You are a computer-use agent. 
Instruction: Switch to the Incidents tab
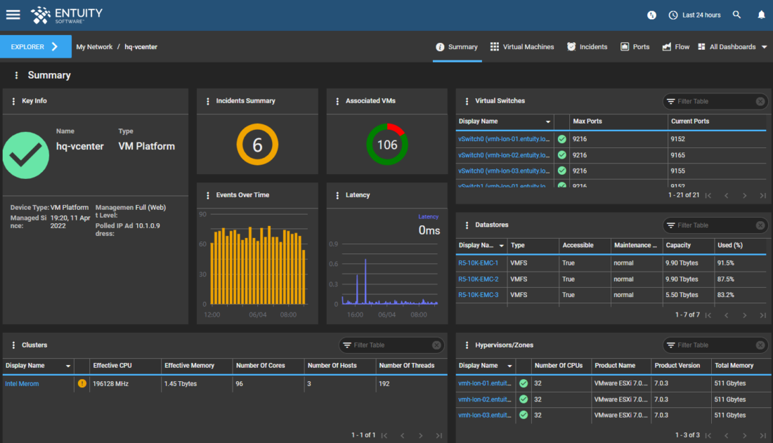pos(587,47)
